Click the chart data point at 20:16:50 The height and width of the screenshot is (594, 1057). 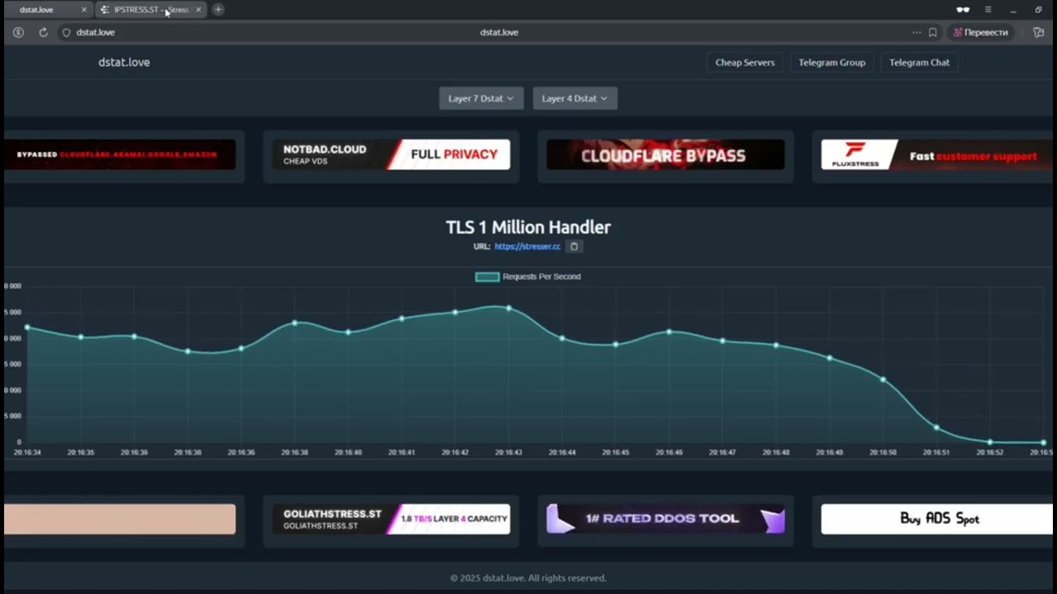pos(884,379)
